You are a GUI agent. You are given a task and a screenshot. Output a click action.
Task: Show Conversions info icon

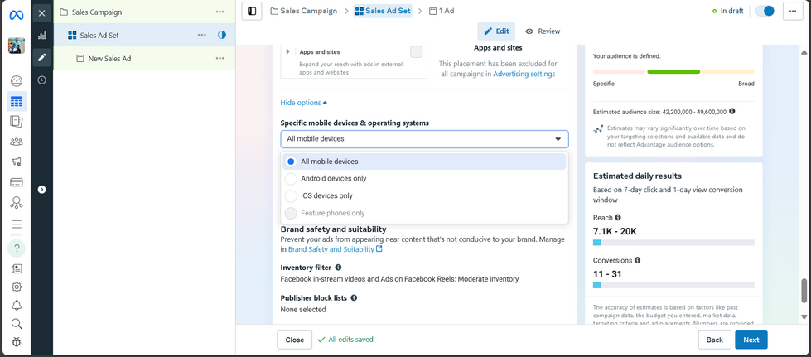click(x=637, y=260)
